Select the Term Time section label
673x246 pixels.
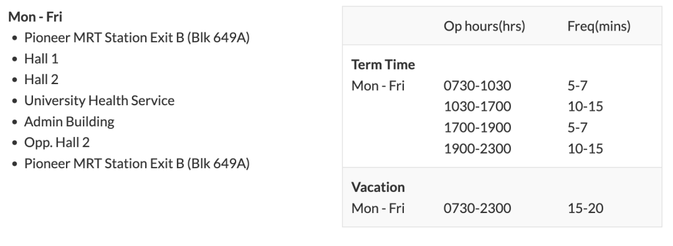(383, 64)
